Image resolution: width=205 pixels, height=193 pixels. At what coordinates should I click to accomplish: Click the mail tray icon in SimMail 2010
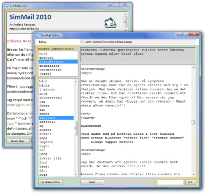point(111,22)
